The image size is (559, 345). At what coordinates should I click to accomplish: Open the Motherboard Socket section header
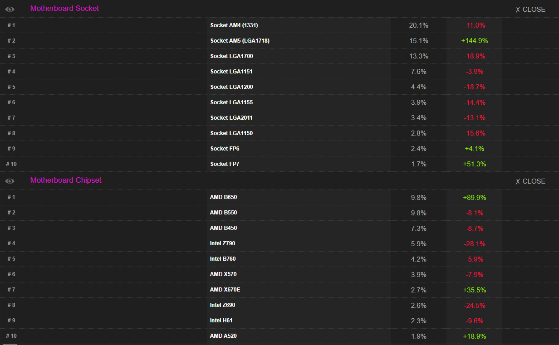(64, 8)
